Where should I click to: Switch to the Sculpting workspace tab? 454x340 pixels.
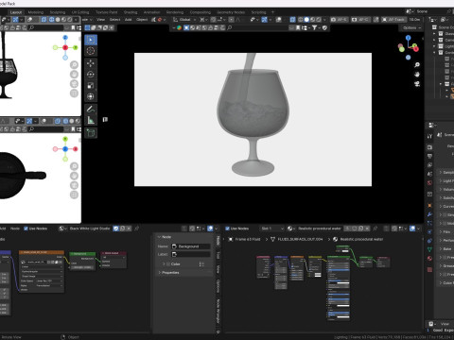pyautogui.click(x=58, y=12)
